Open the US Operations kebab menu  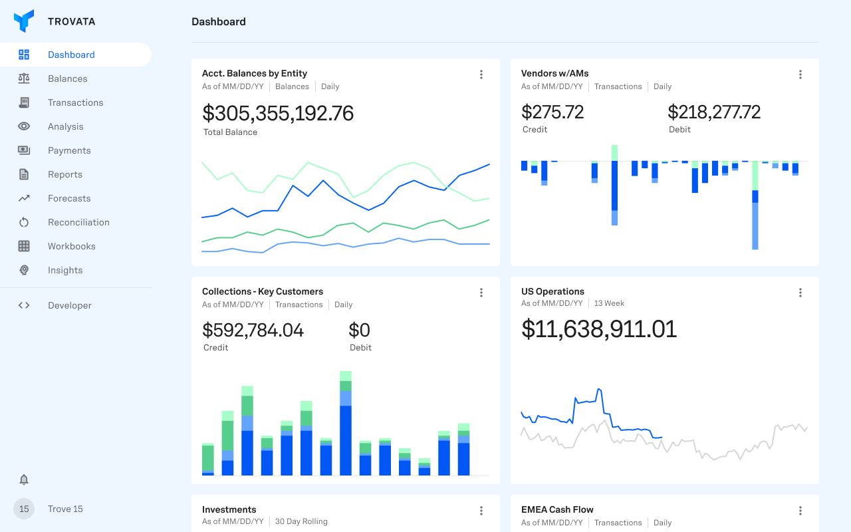(x=800, y=292)
